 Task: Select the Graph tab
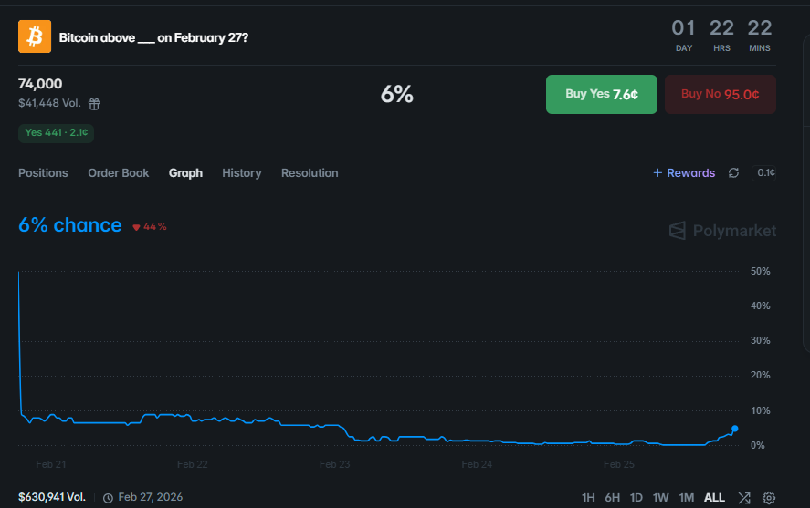pyautogui.click(x=185, y=172)
